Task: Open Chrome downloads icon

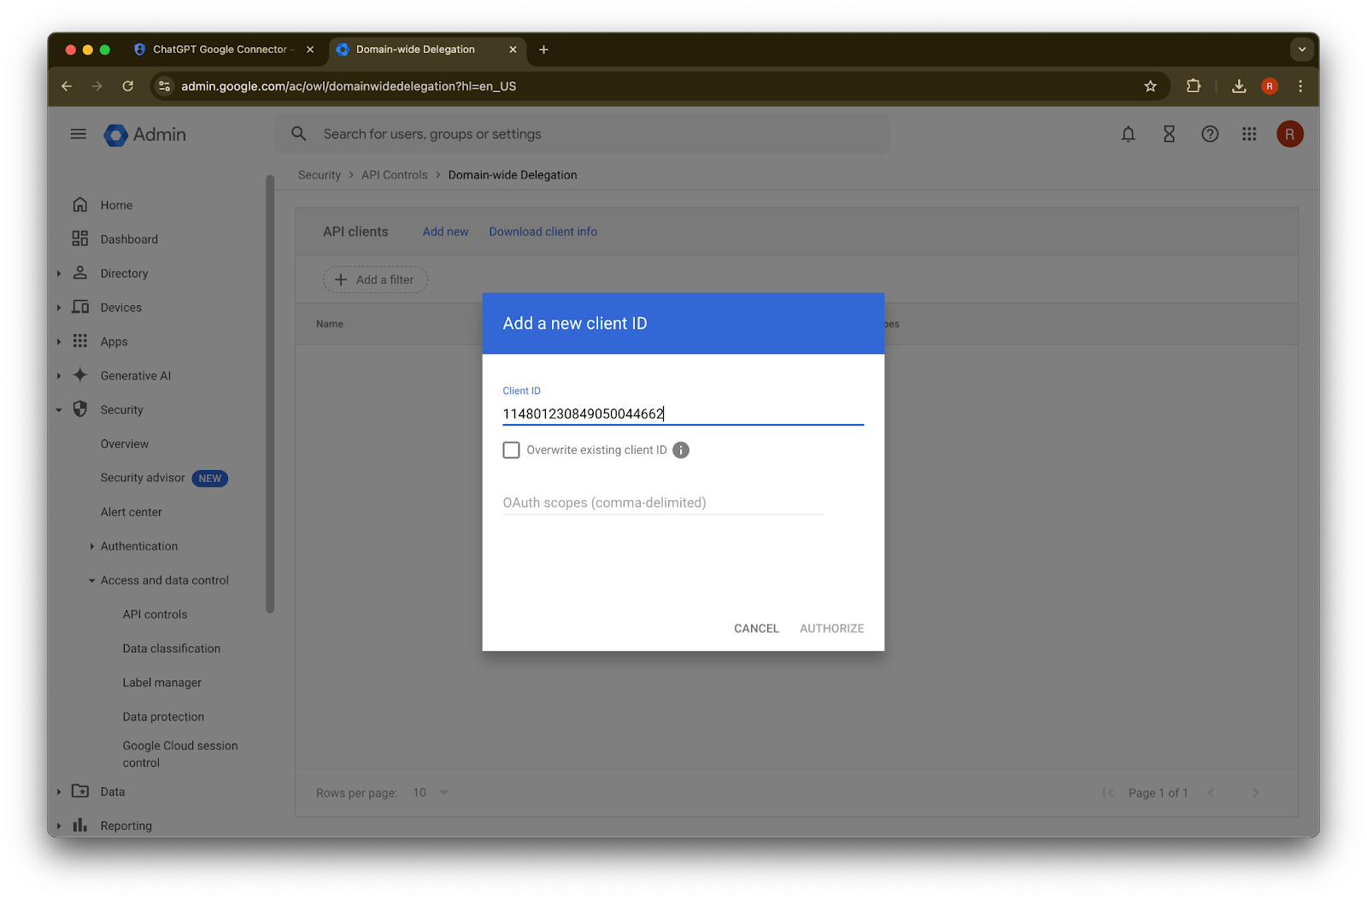Action: point(1239,86)
